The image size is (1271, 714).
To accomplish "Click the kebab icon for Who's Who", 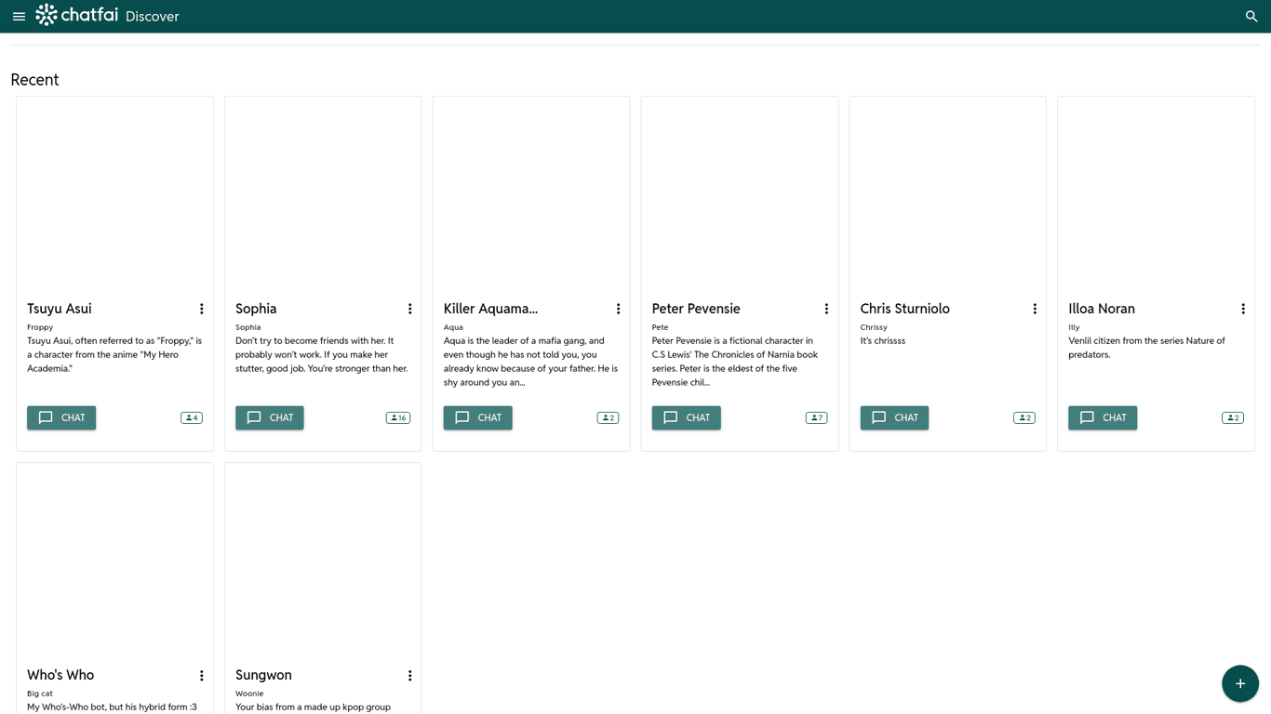I will [201, 676].
